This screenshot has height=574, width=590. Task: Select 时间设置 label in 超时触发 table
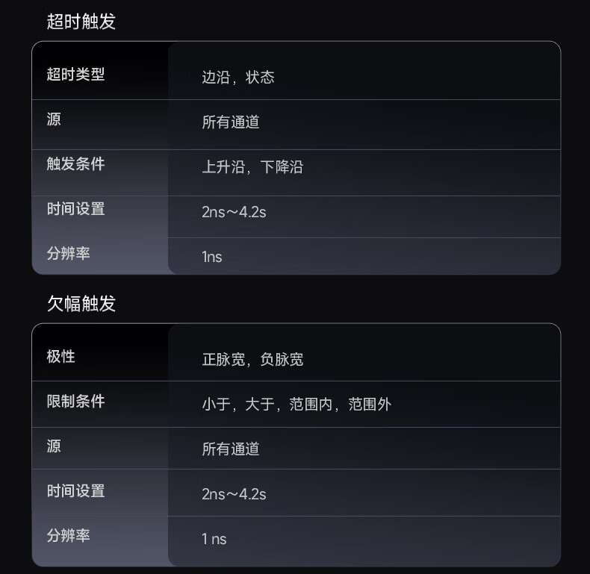click(75, 209)
